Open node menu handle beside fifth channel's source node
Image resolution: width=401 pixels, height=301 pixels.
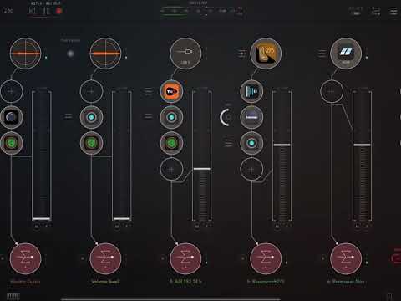click(322, 54)
